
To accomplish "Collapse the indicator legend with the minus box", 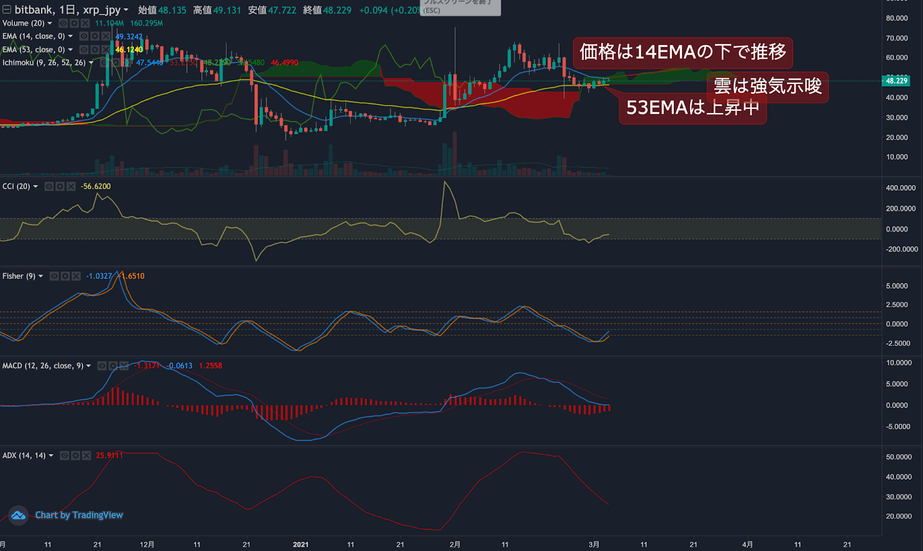I will point(7,10).
